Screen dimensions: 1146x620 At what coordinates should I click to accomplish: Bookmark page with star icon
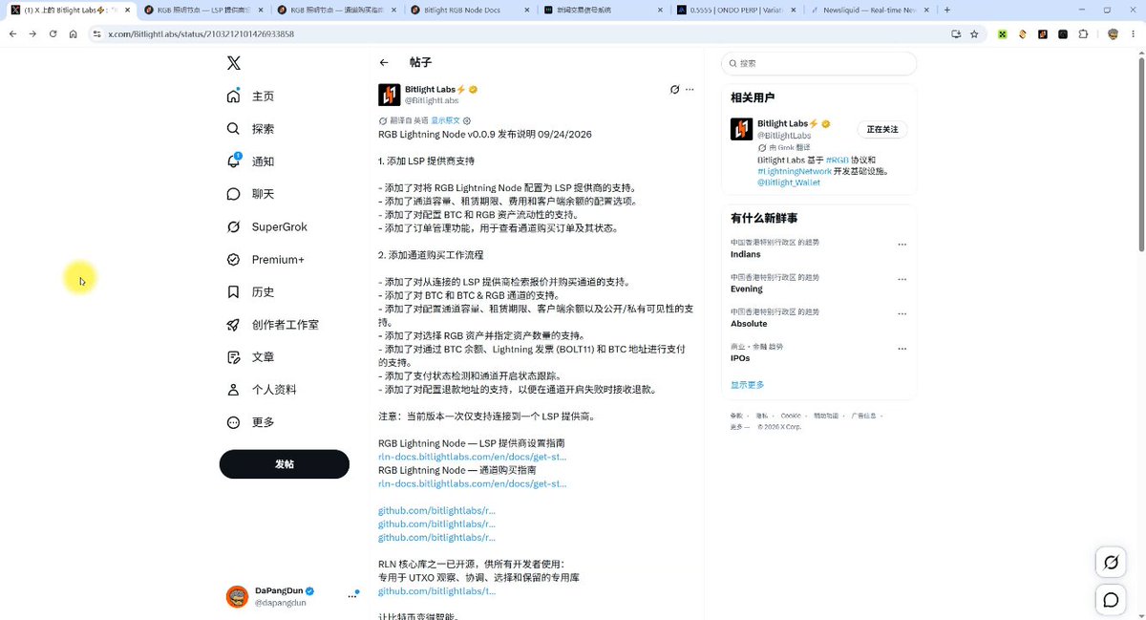pyautogui.click(x=974, y=33)
